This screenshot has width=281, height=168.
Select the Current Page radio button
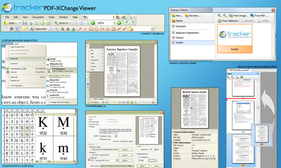pyautogui.click(x=90, y=122)
